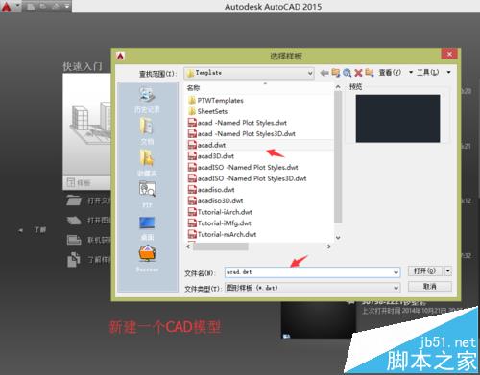
Task: Click the Search the Web icon
Action: [x=347, y=73]
